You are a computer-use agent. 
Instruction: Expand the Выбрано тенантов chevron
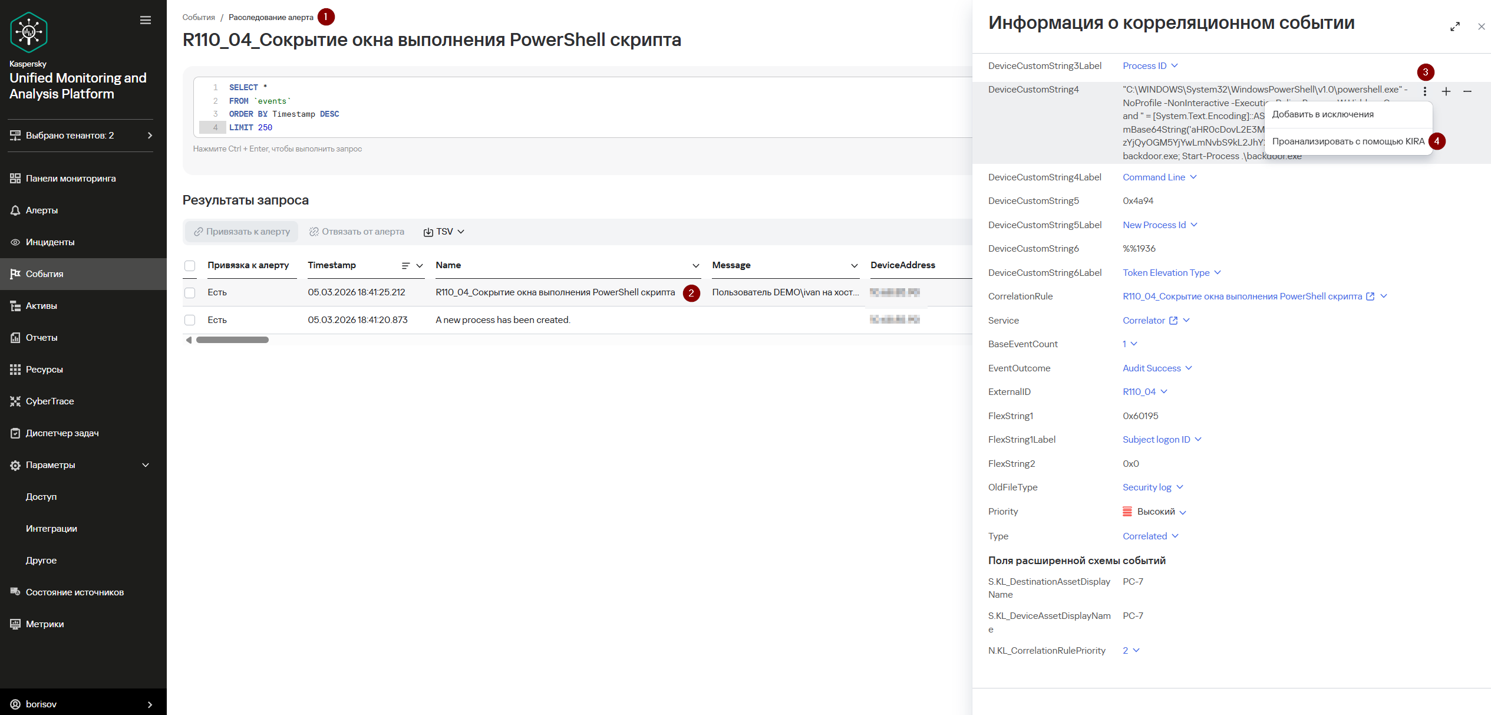150,136
